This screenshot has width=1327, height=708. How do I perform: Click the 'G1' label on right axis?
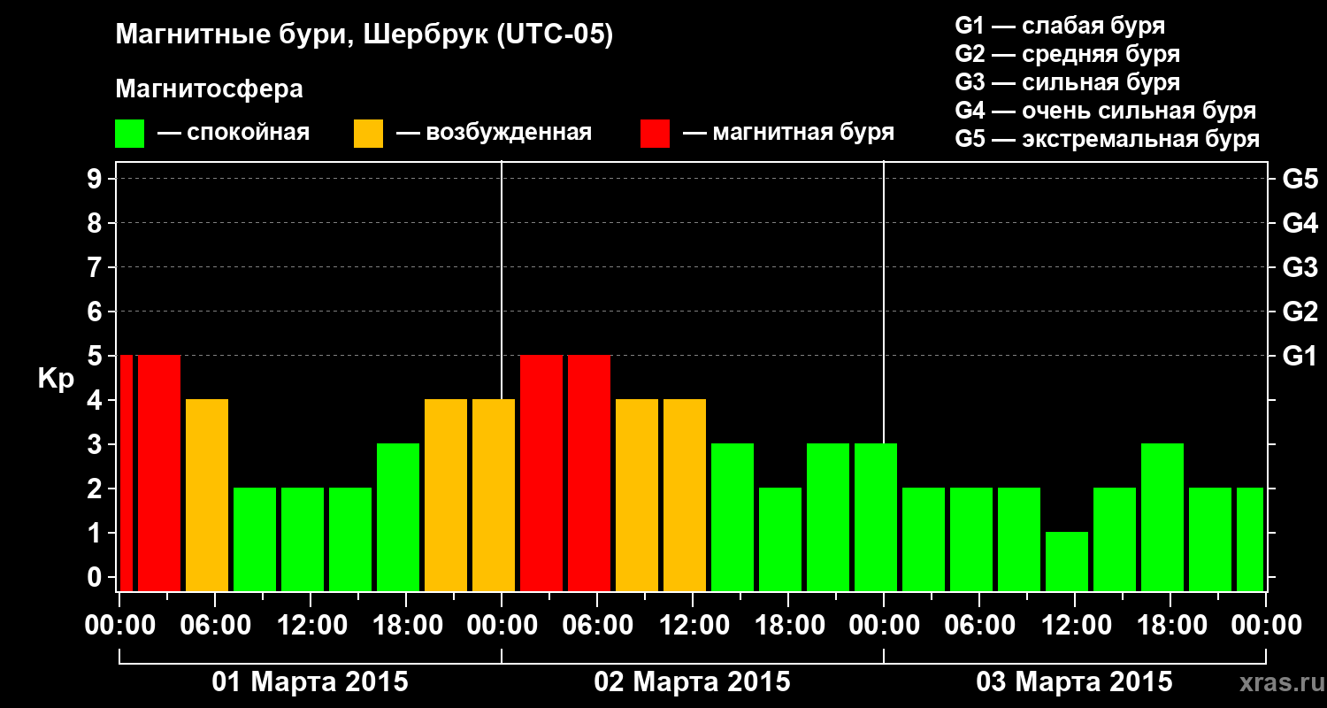(1300, 356)
